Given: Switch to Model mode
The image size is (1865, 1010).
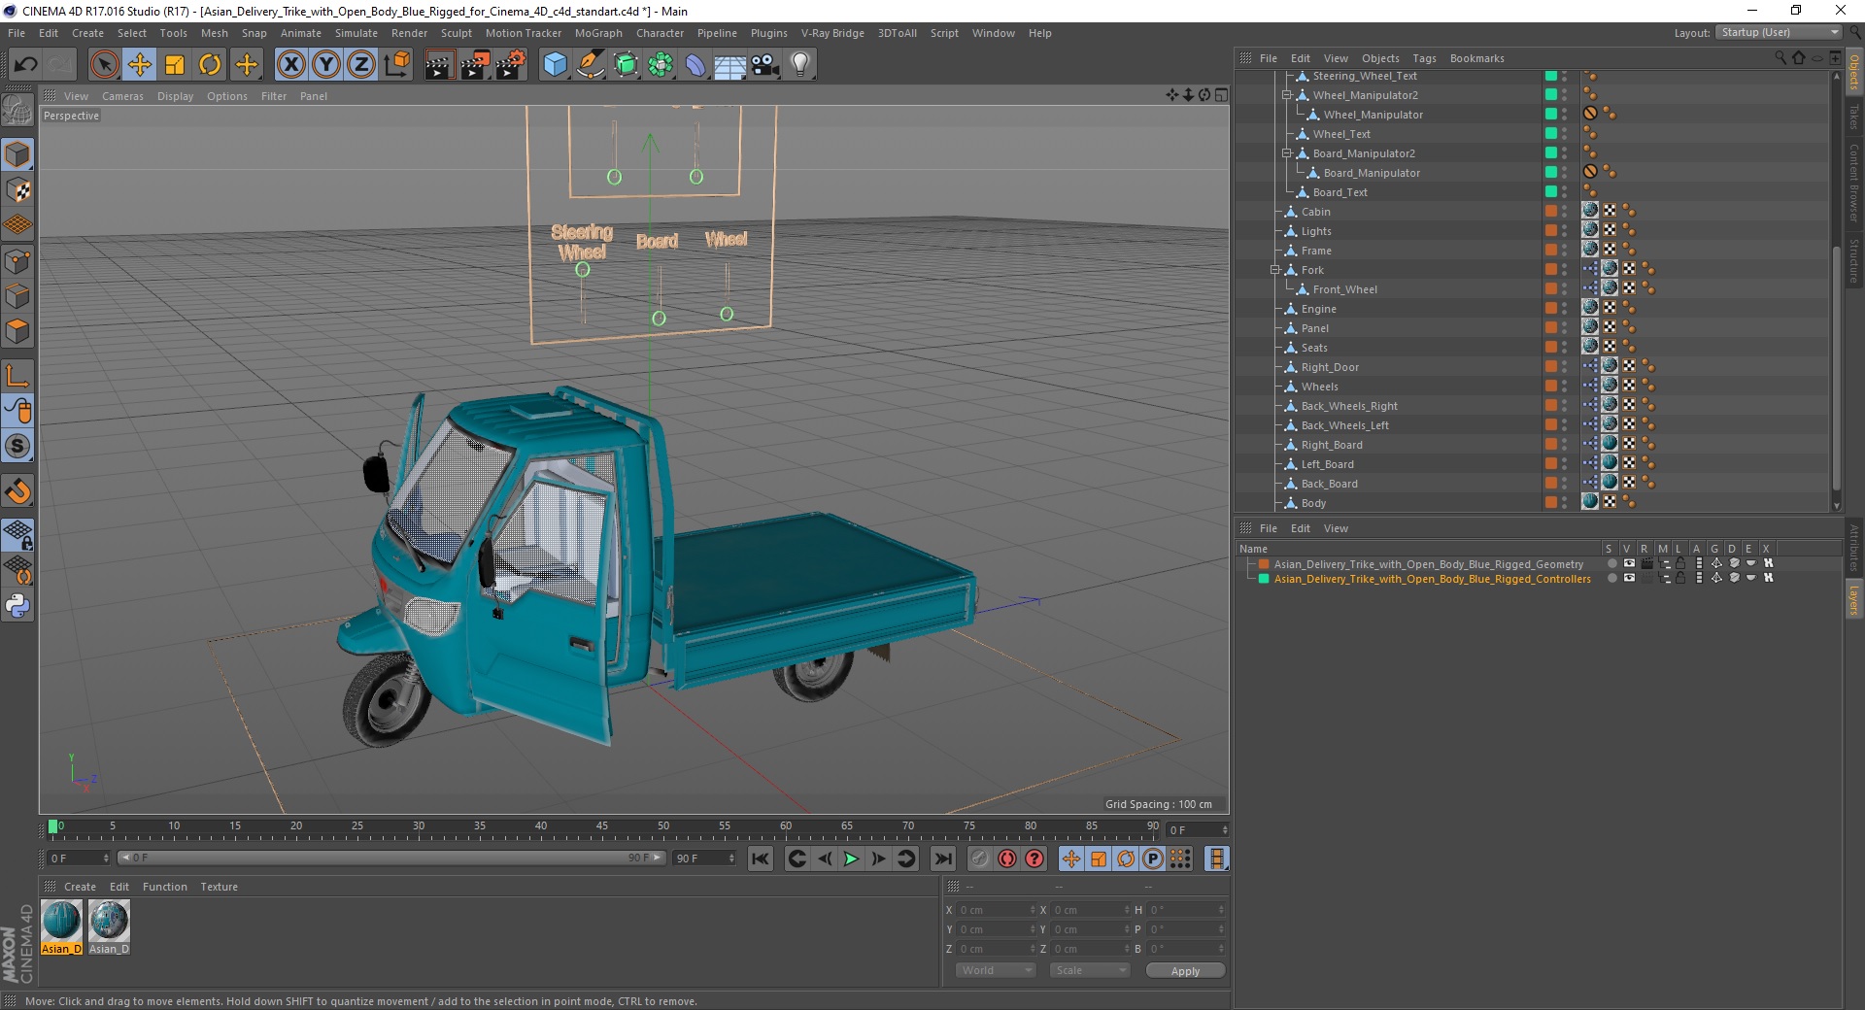Looking at the screenshot, I should point(17,154).
